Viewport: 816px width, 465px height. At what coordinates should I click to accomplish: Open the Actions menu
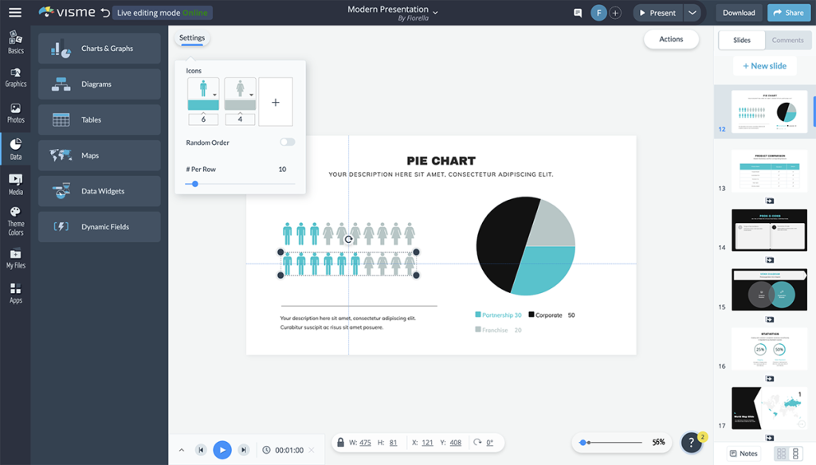pyautogui.click(x=671, y=39)
